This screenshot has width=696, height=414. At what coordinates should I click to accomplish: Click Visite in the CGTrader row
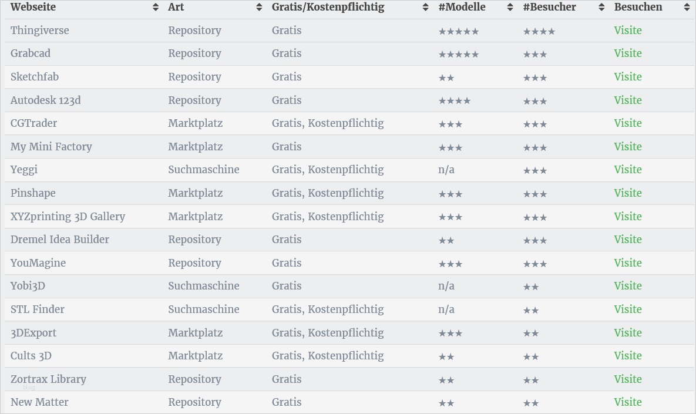pyautogui.click(x=628, y=123)
